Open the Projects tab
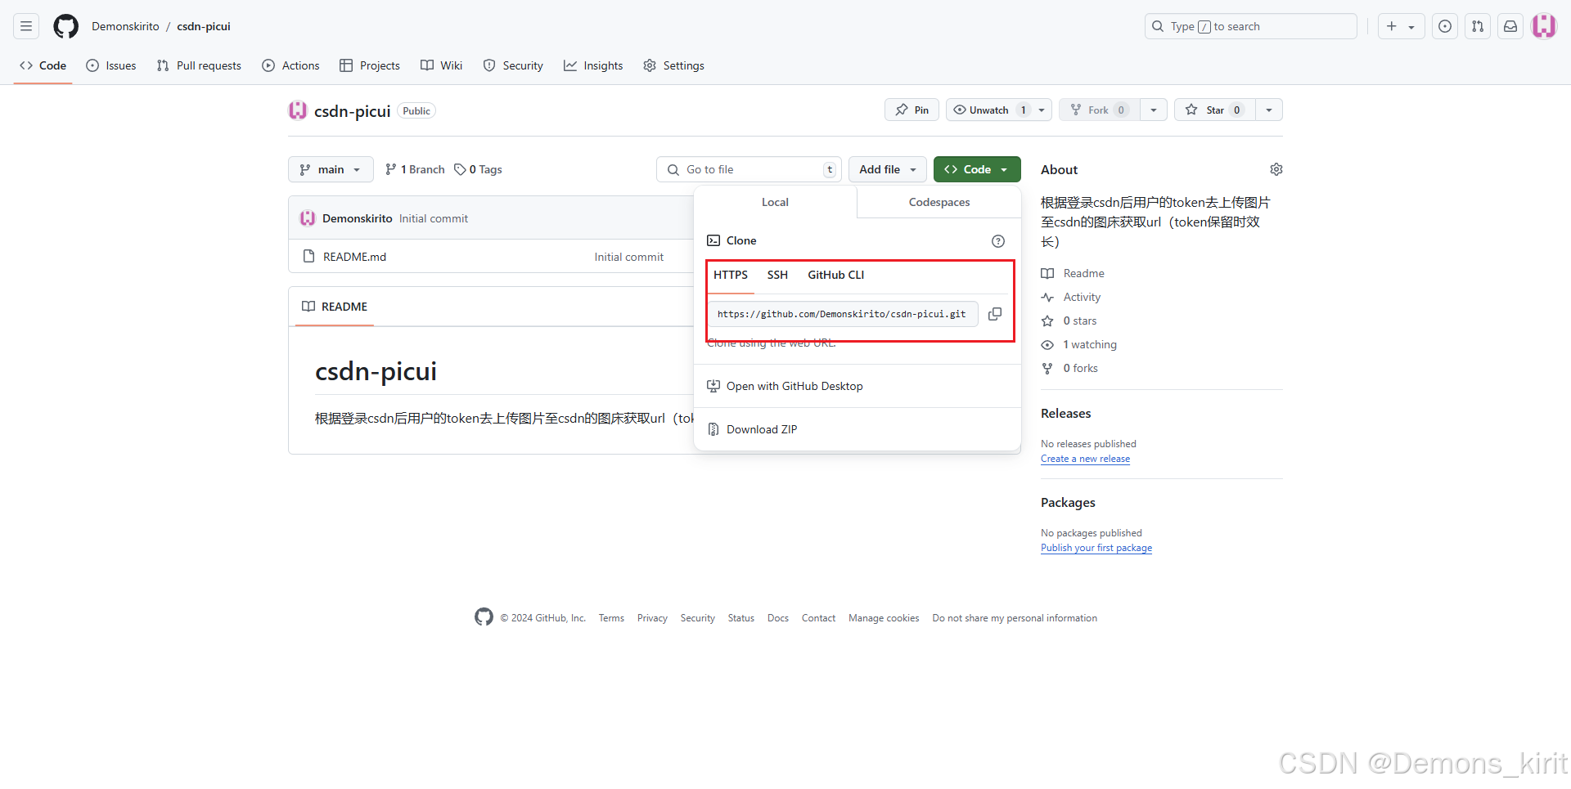This screenshot has height=789, width=1571. point(370,65)
